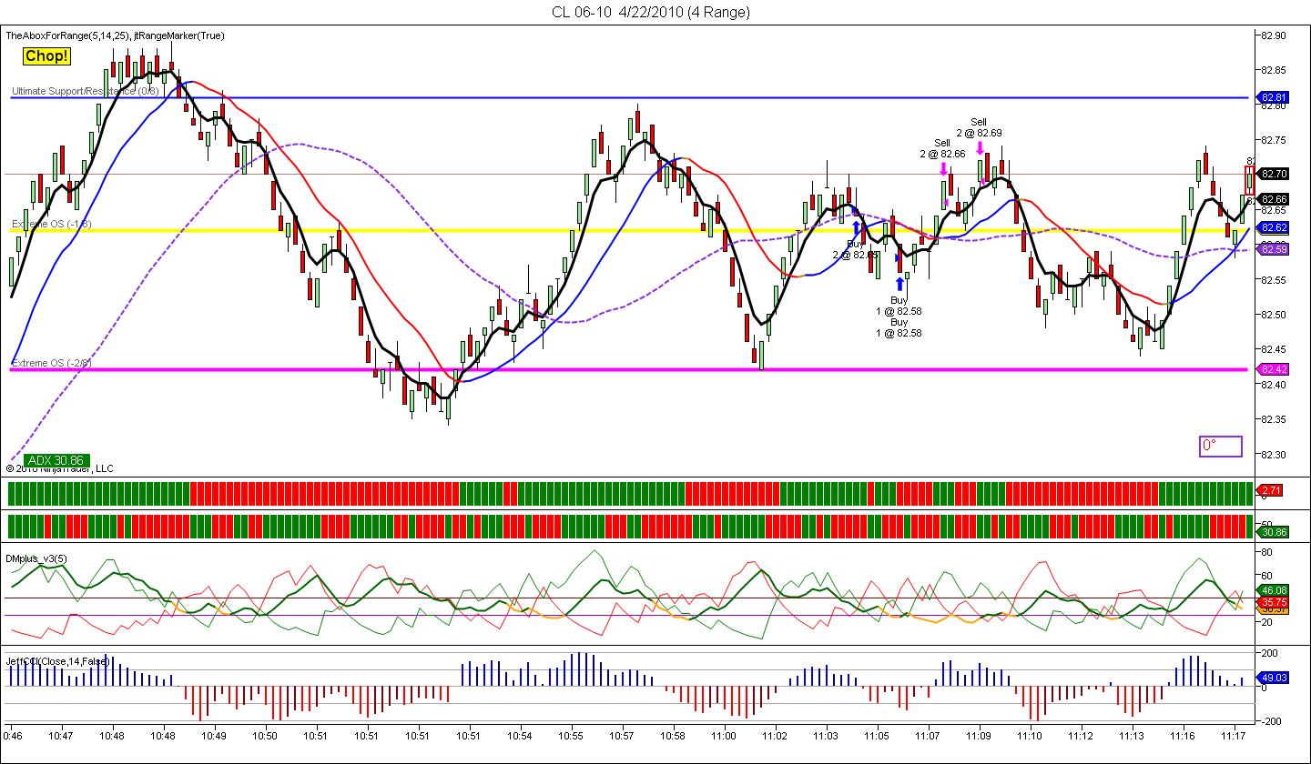Click the 'Extreme OS (-1/8)' line label
The height and width of the screenshot is (764, 1311).
pyautogui.click(x=52, y=224)
